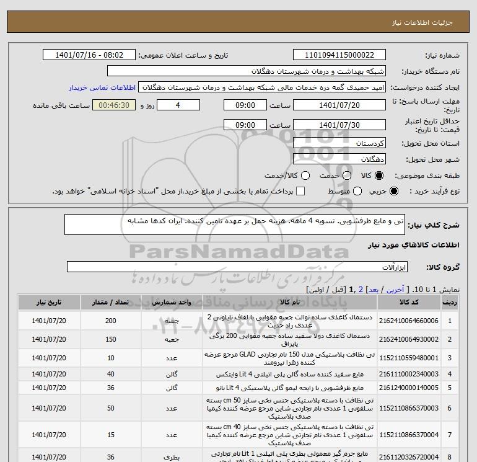
Task: Toggle the اسناد خزانه اسلامی payment checkbox
Action: tap(300, 191)
